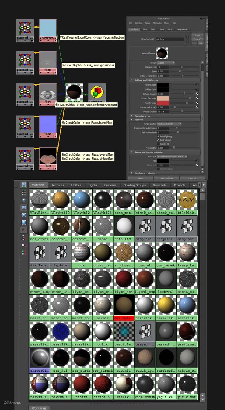
Task: Open the Preset dropdown set to Custom
Action: 166,63
